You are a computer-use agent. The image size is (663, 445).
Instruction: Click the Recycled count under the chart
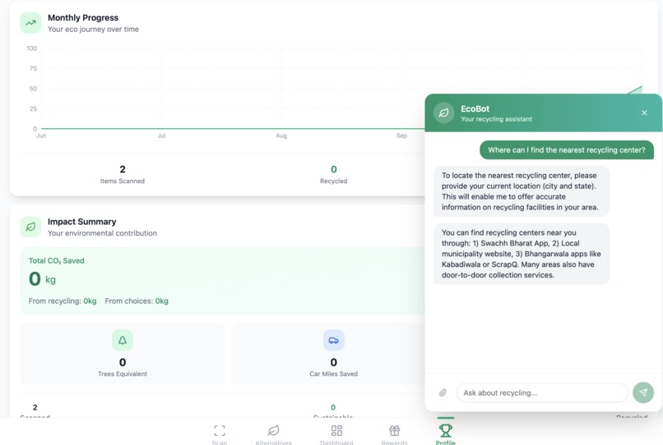point(334,169)
